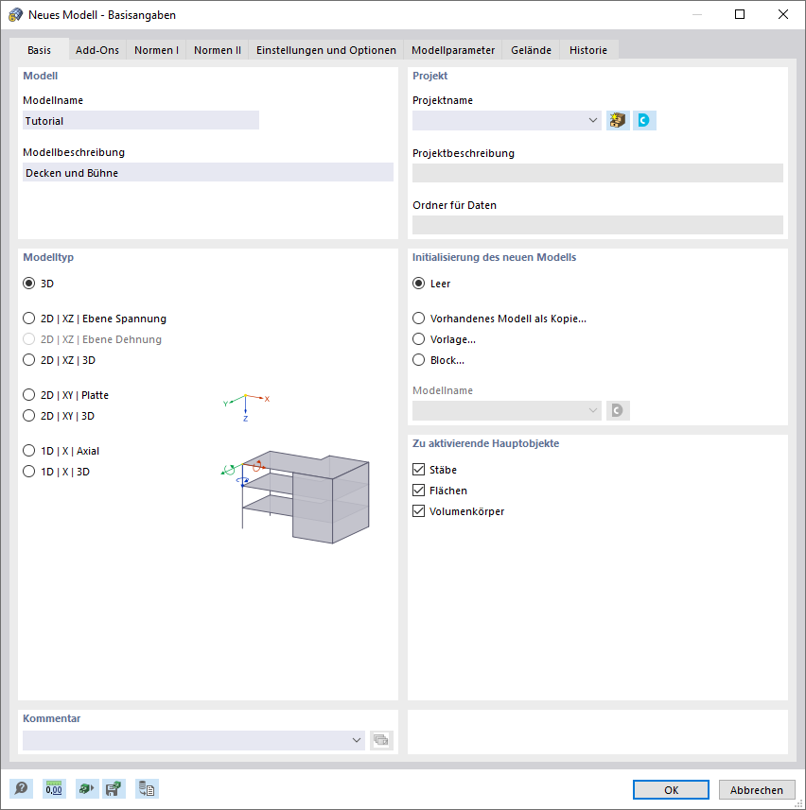
Task: Maximize the Basisangaben dialog window
Action: (x=740, y=14)
